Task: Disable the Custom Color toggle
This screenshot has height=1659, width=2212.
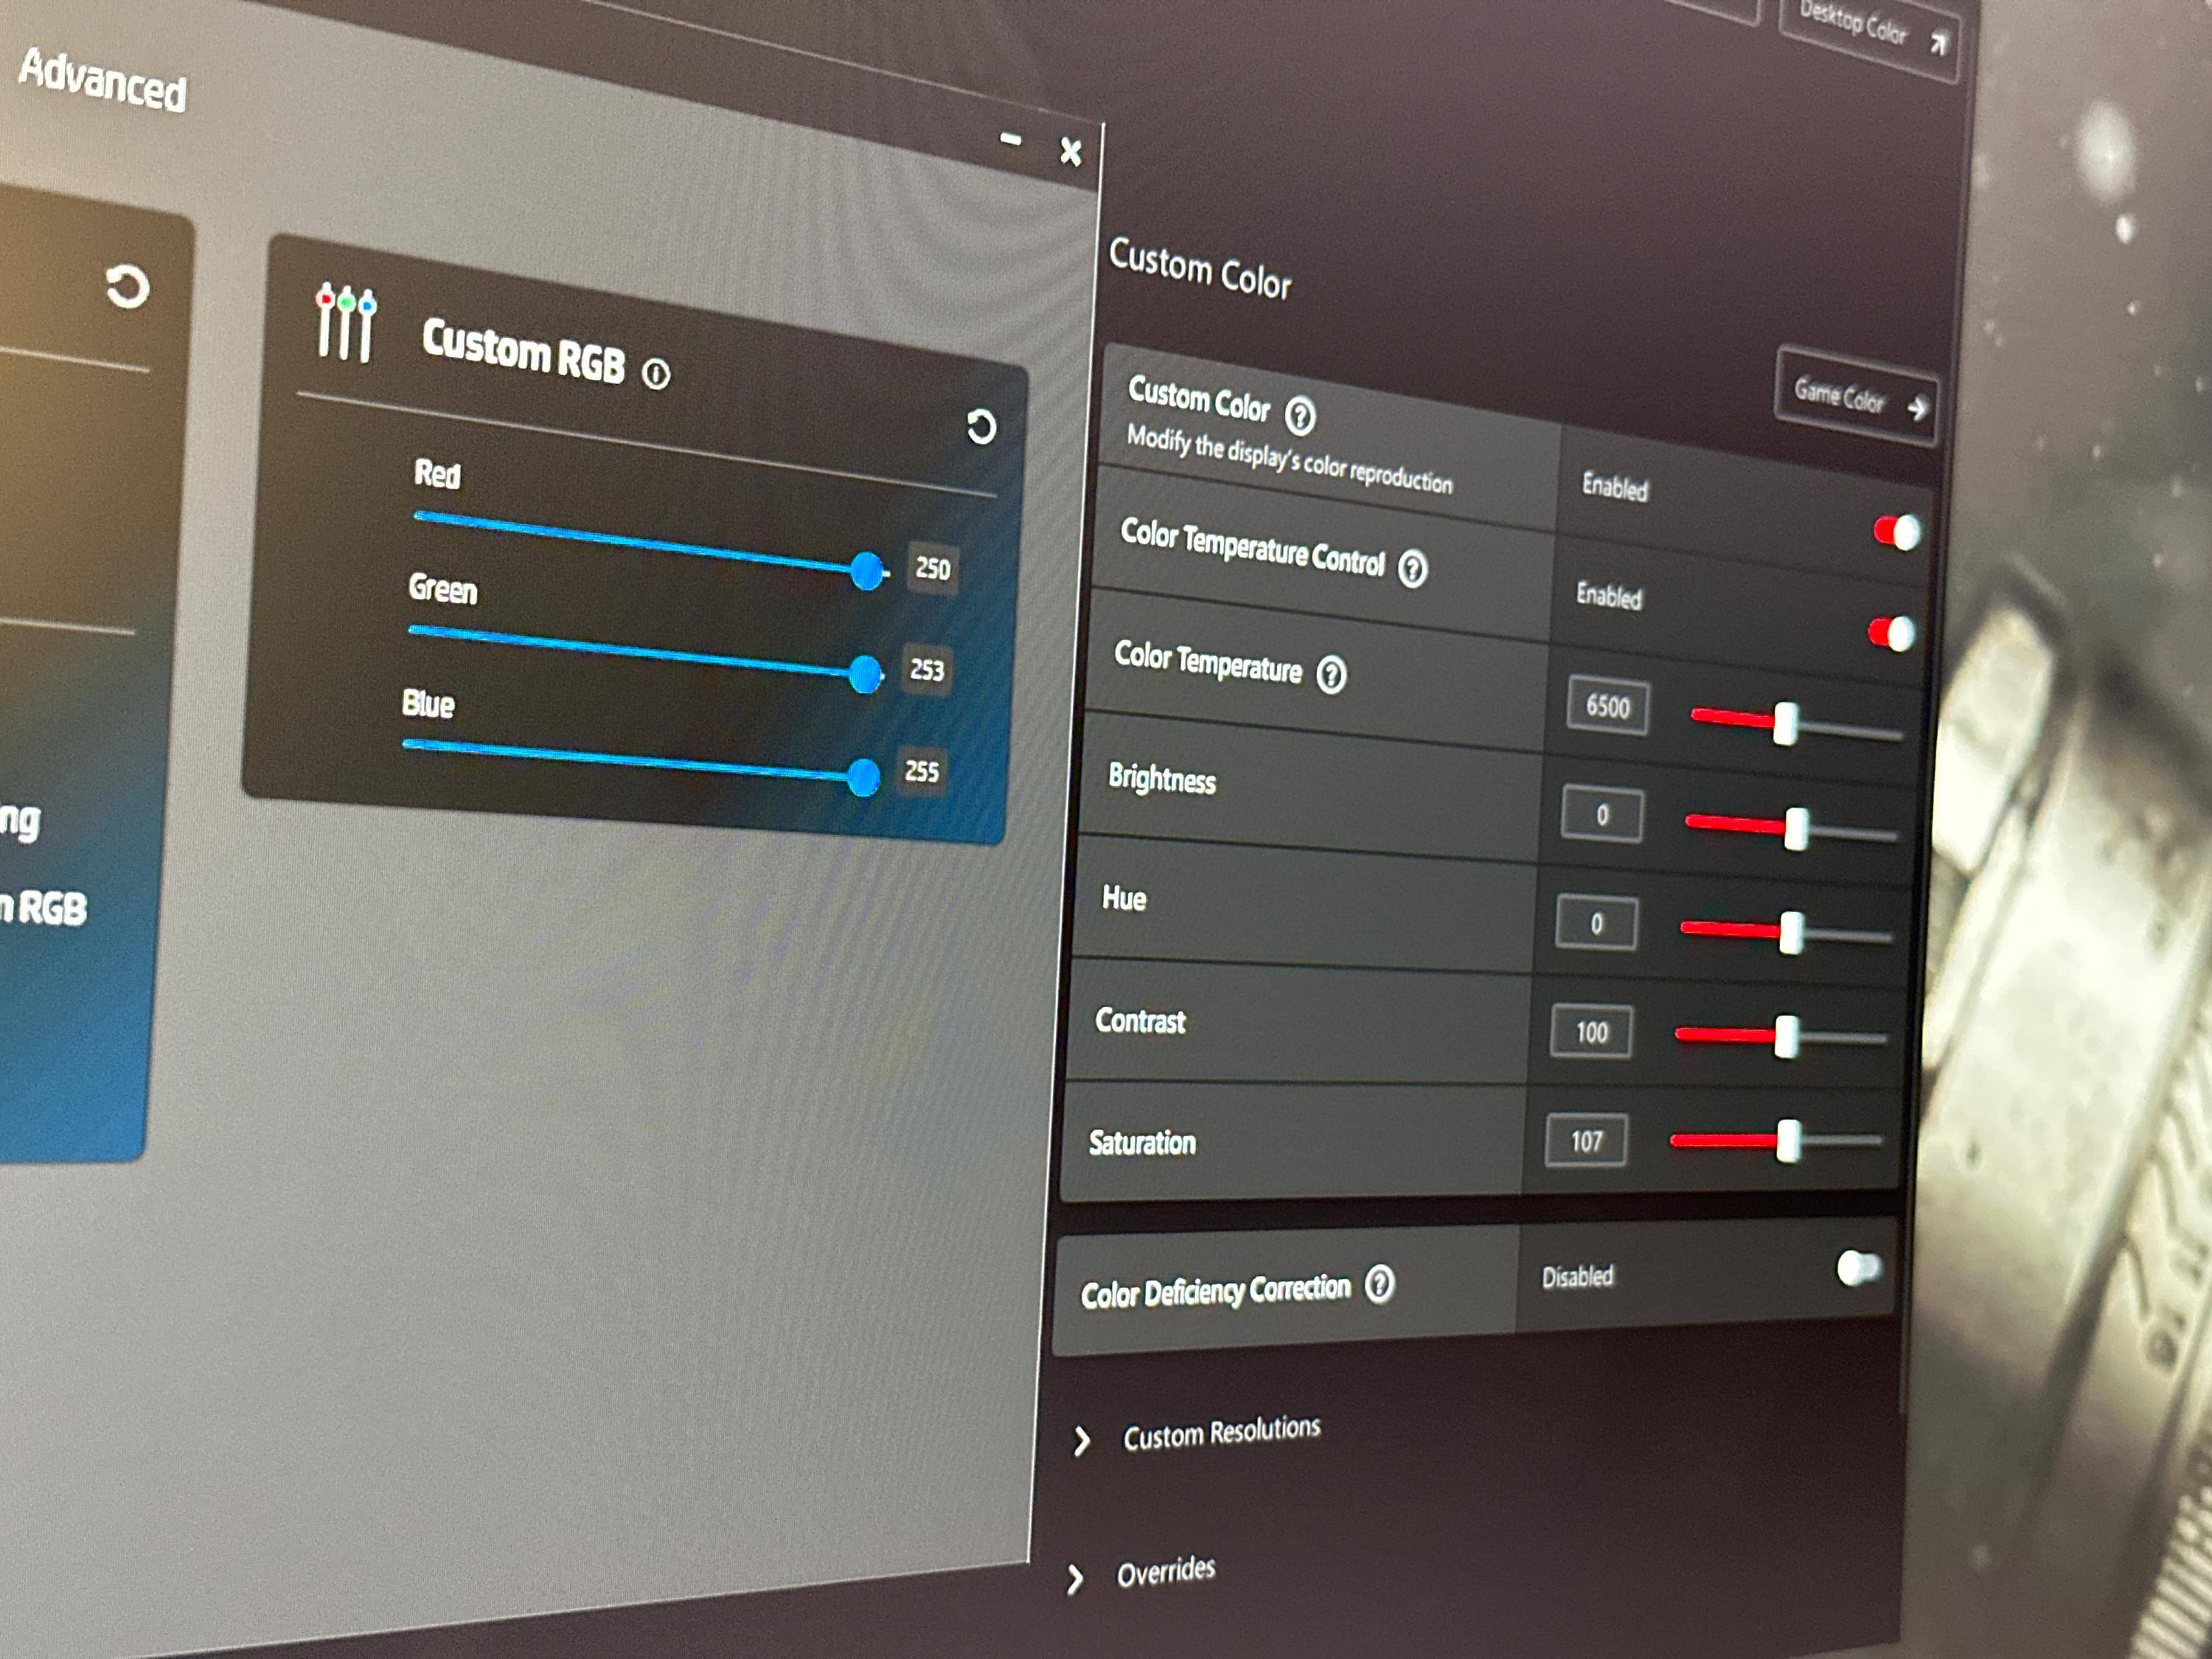Action: tap(1896, 532)
